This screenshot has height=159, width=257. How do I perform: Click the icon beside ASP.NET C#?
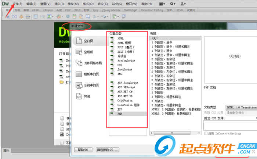click(112, 92)
